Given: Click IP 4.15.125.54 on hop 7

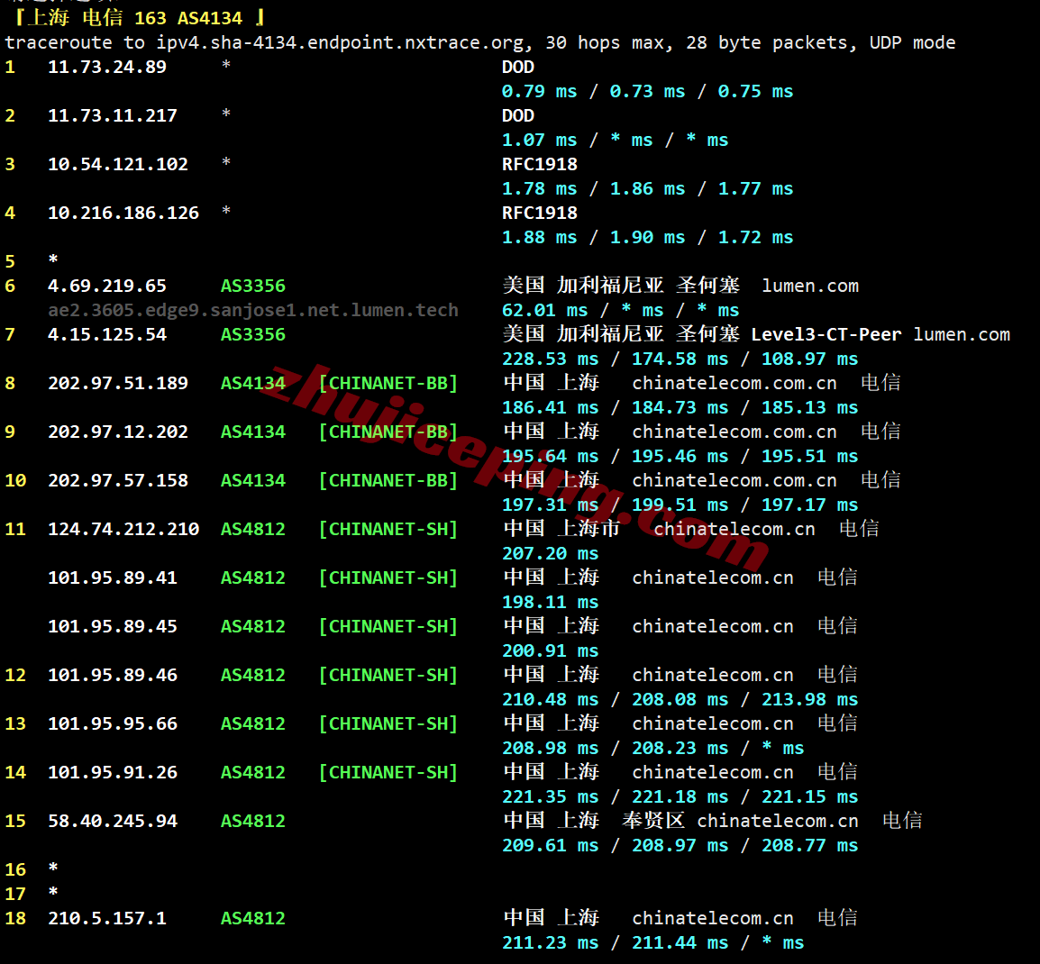Looking at the screenshot, I should [x=106, y=334].
